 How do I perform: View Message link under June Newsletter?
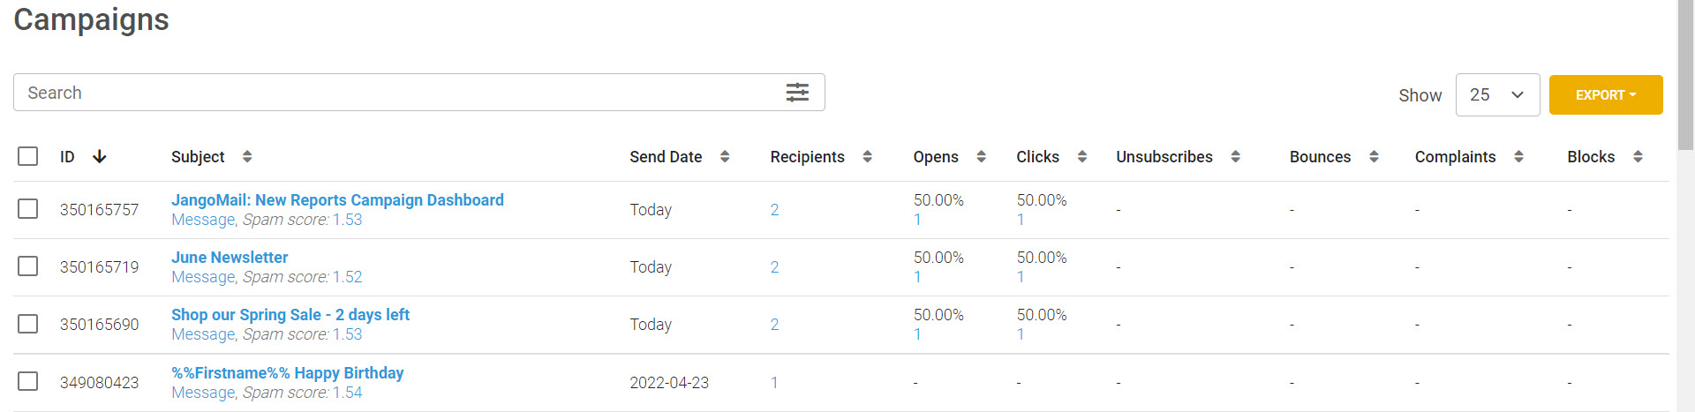pyautogui.click(x=203, y=277)
